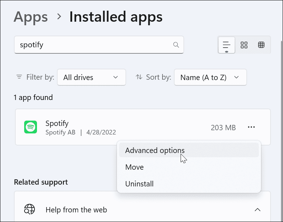Switch to grid view layout
The image size is (283, 222).
[244, 45]
